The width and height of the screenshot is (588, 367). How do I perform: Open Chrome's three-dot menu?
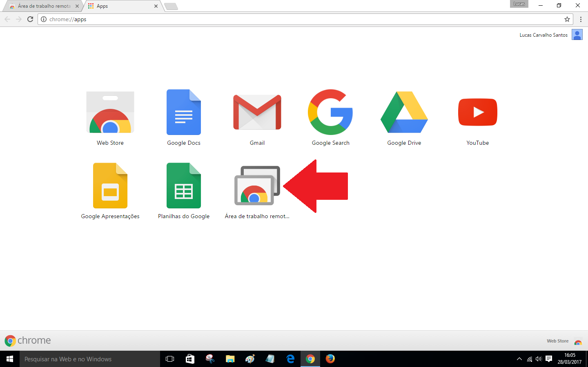[x=581, y=19]
